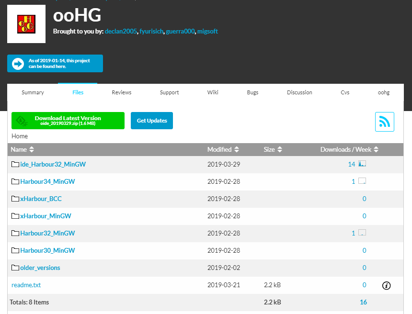Open folder icon for xHarbour_BCC

click(15, 199)
